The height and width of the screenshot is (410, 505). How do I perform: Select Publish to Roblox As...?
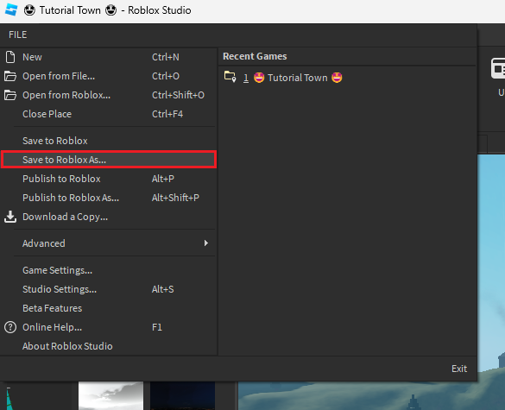coord(109,198)
